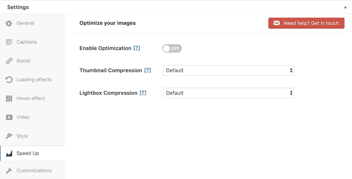Screen dimensions: 352x179
Task: Click the Hover effect grid icon
Action: (9, 99)
